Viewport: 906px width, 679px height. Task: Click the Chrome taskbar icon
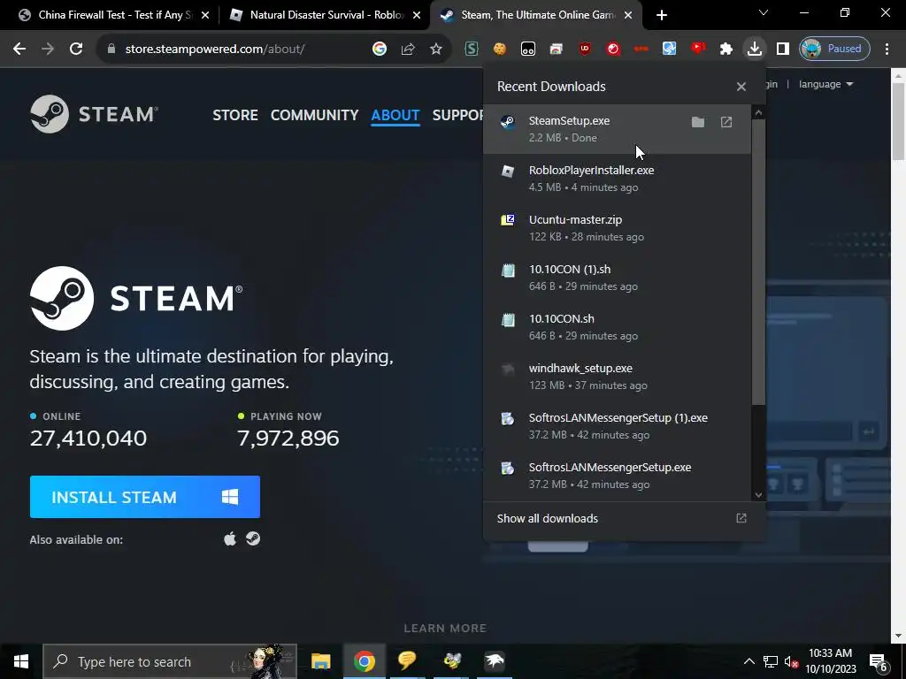point(364,661)
